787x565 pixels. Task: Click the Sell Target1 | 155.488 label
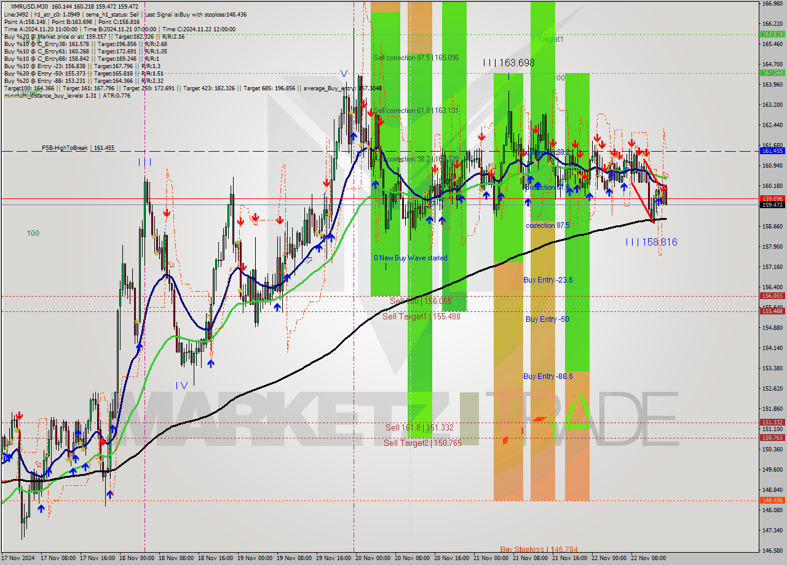coord(421,316)
